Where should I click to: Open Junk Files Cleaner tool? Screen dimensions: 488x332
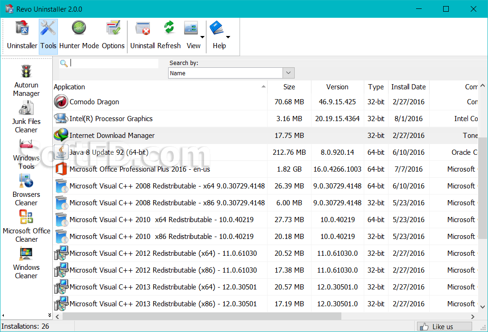point(26,117)
